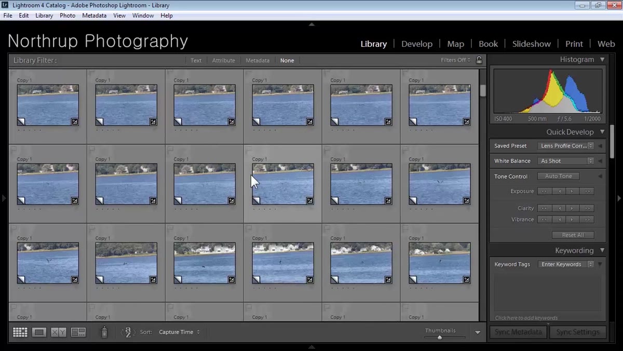Click the Northrup Photography identity plate

(x=98, y=41)
